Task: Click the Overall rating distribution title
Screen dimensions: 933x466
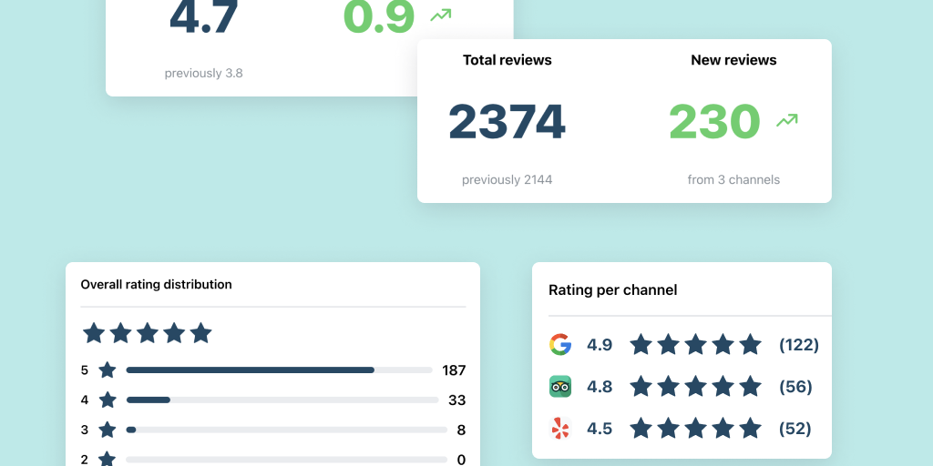Action: tap(156, 285)
